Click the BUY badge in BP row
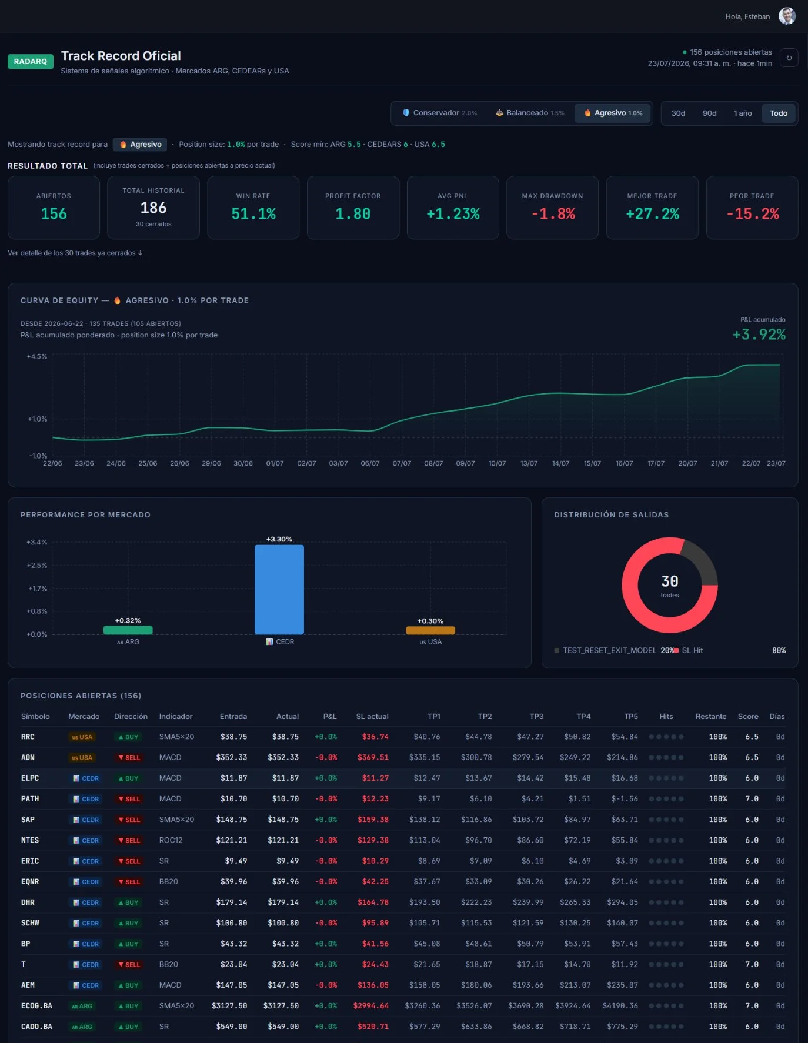The image size is (808, 1043). [x=129, y=944]
